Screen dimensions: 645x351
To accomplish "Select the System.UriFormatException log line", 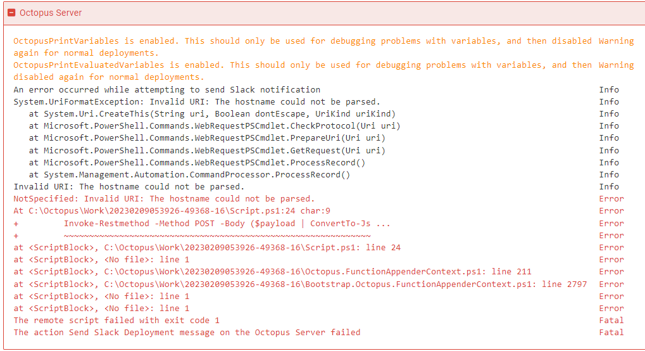I will coord(197,102).
